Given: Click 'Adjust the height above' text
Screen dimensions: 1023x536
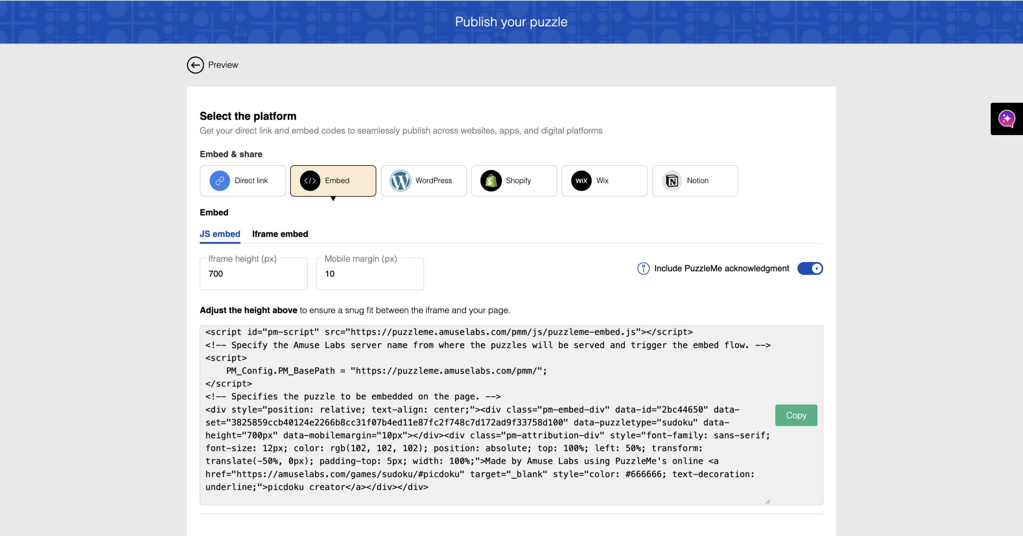Looking at the screenshot, I should tap(249, 310).
